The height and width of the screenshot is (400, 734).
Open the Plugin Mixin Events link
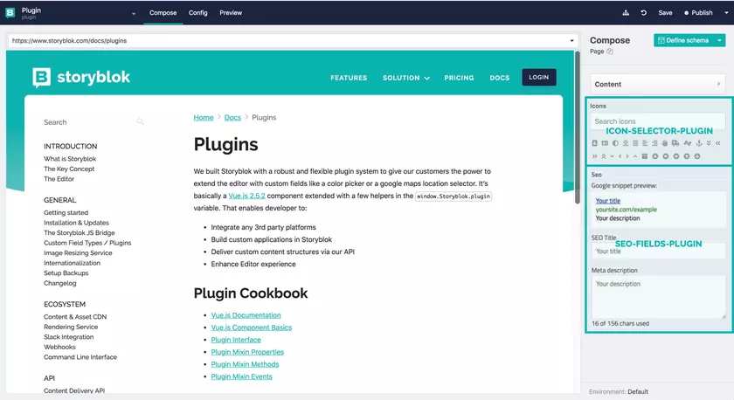(241, 376)
